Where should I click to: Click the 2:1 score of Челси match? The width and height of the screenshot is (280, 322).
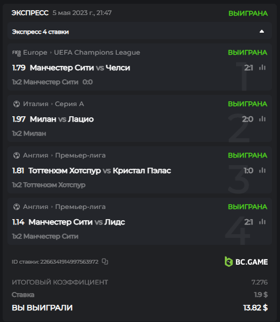point(248,68)
